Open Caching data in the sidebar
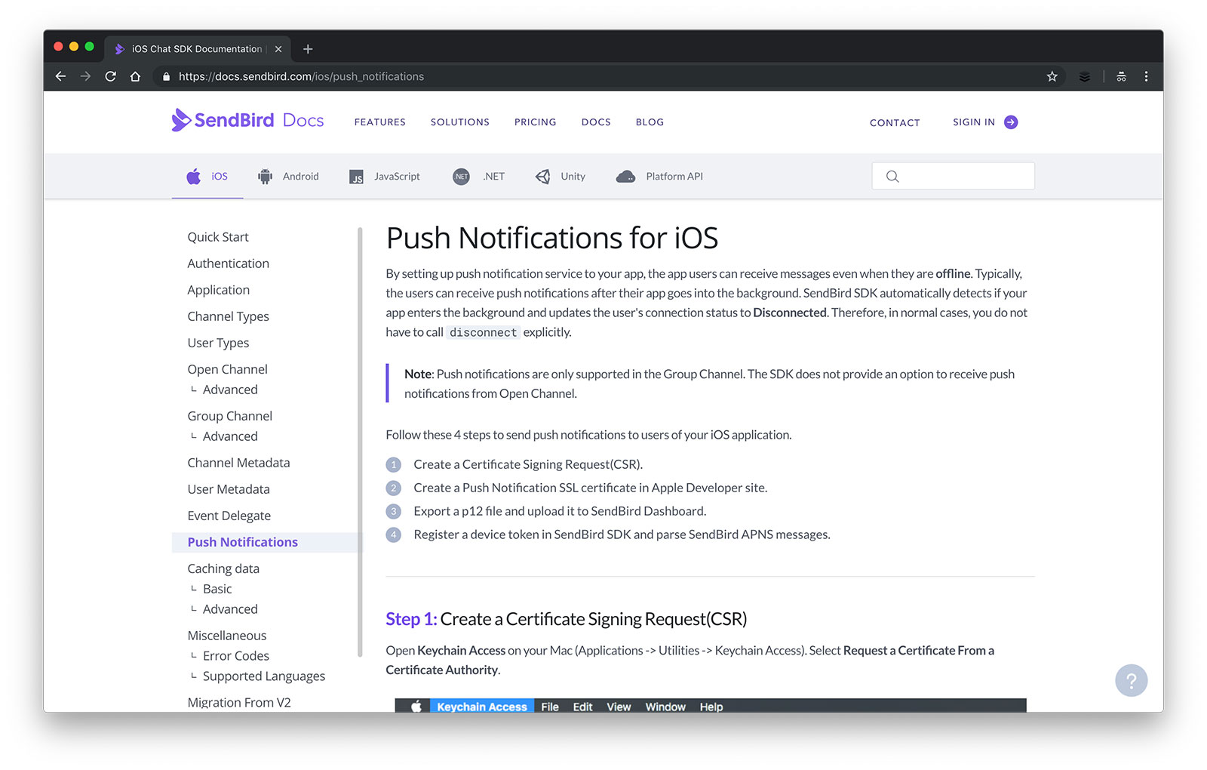The width and height of the screenshot is (1207, 770). coord(223,568)
